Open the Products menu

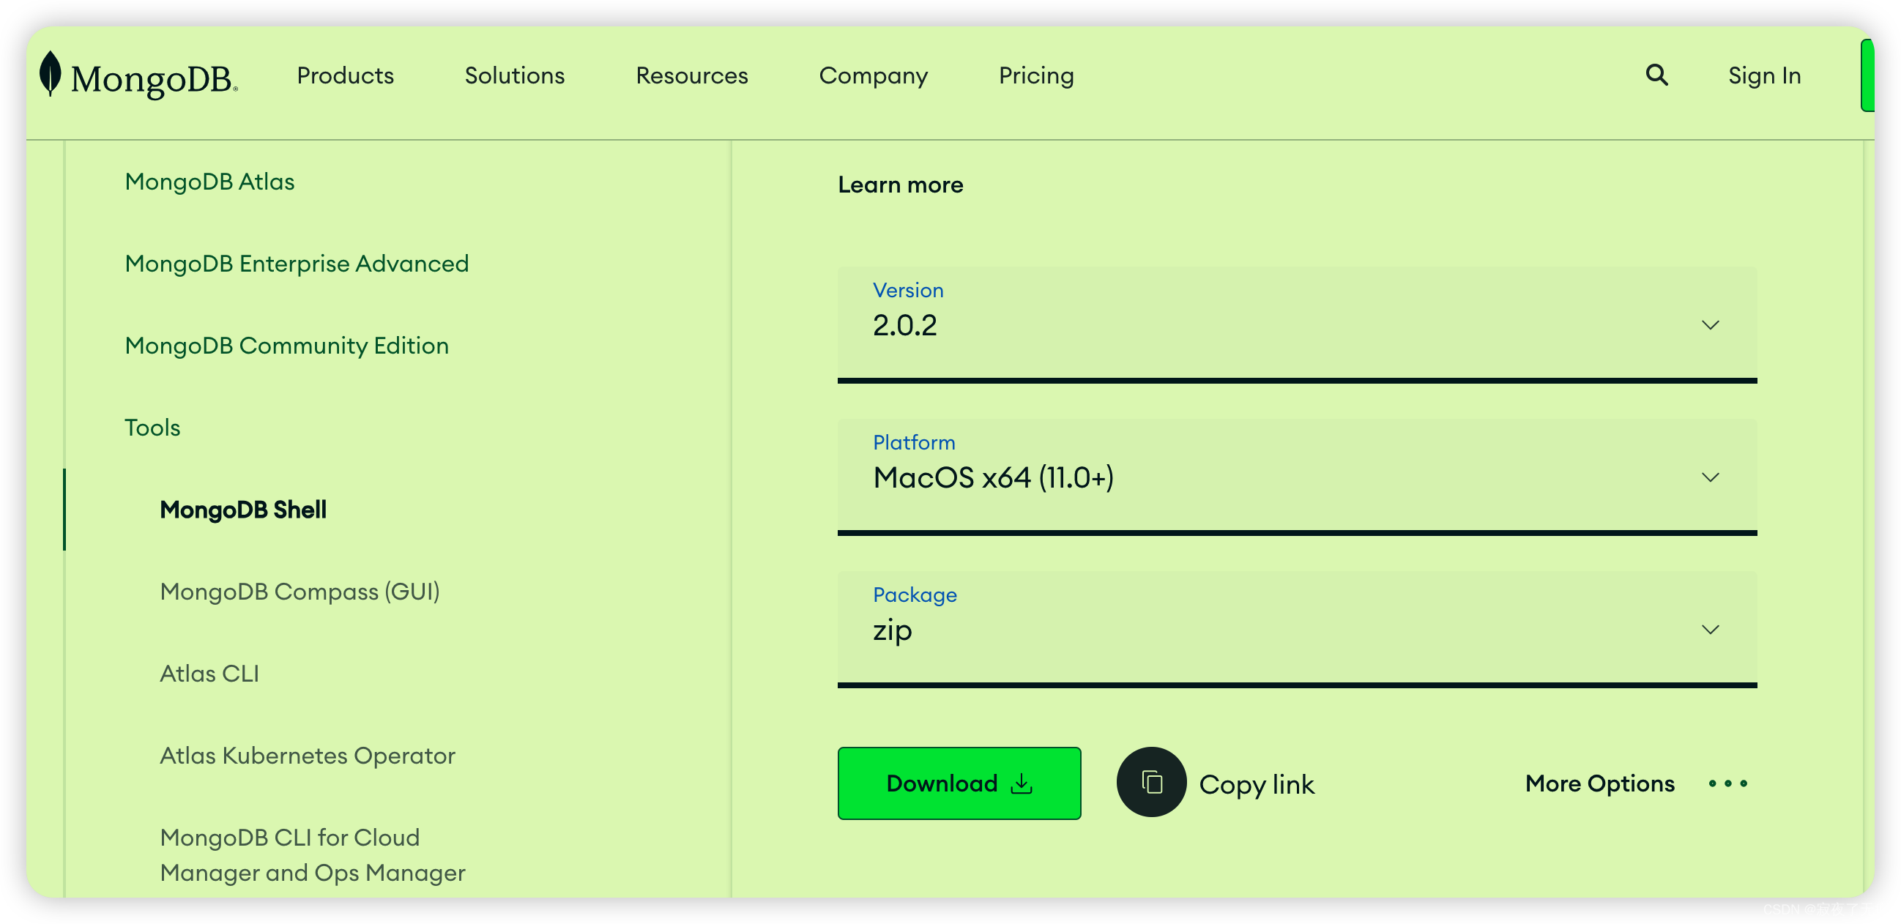(346, 75)
